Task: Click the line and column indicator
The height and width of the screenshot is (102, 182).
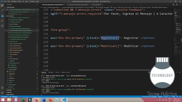Action: [149, 97]
